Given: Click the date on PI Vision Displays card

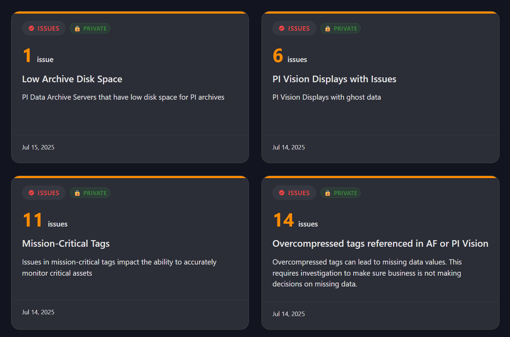Looking at the screenshot, I should (x=289, y=147).
